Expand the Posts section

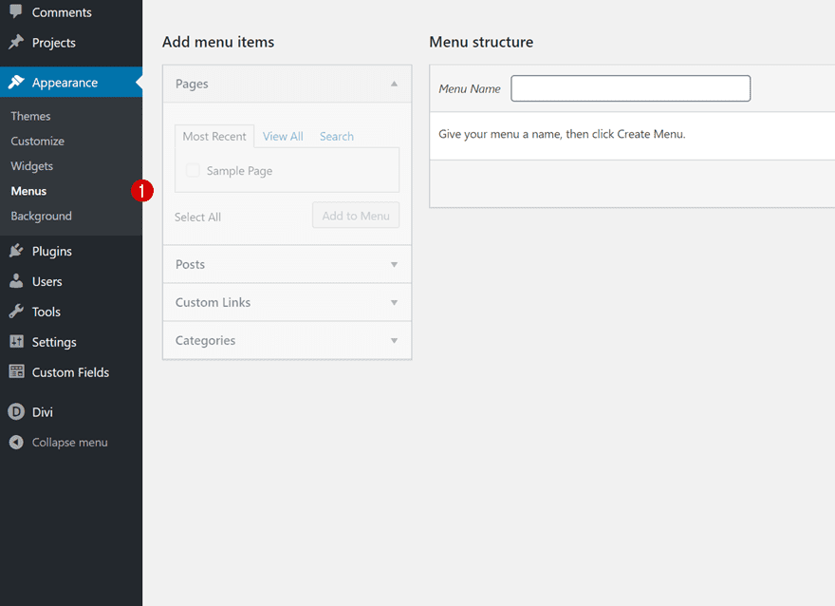(394, 264)
